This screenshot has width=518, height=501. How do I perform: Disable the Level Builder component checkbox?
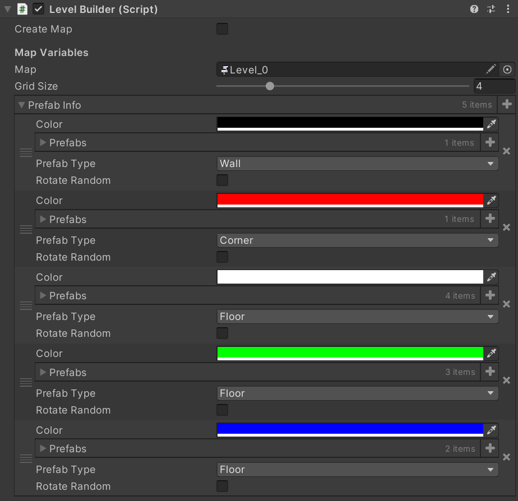(x=38, y=9)
